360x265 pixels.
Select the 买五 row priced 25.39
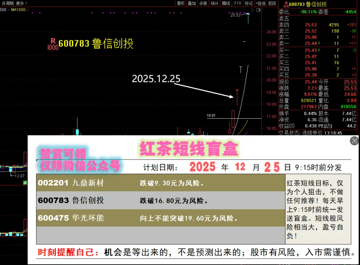click(317, 75)
